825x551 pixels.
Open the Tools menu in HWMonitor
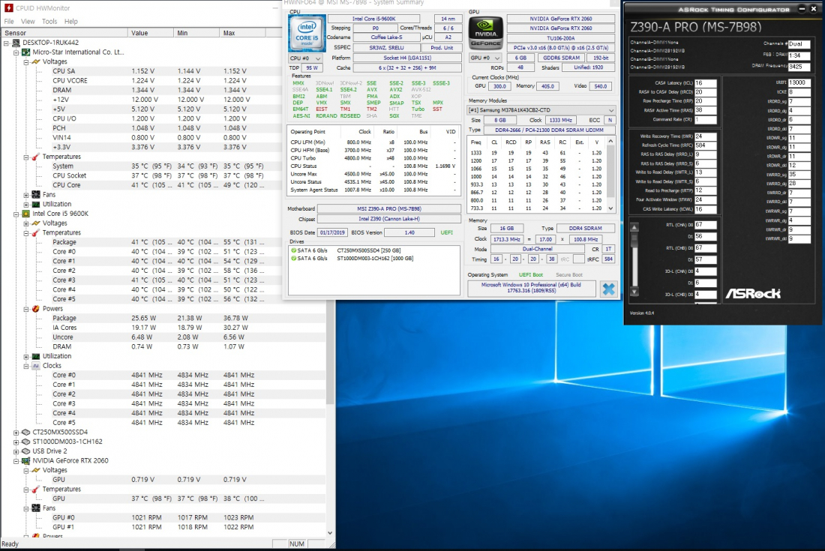[x=49, y=22]
